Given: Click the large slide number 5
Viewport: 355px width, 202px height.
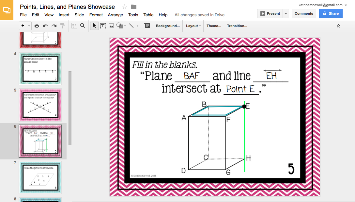Looking at the screenshot, I should (291, 169).
